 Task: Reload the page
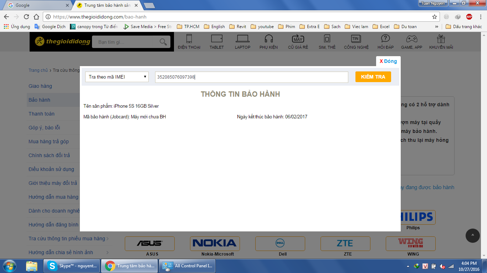coord(26,17)
